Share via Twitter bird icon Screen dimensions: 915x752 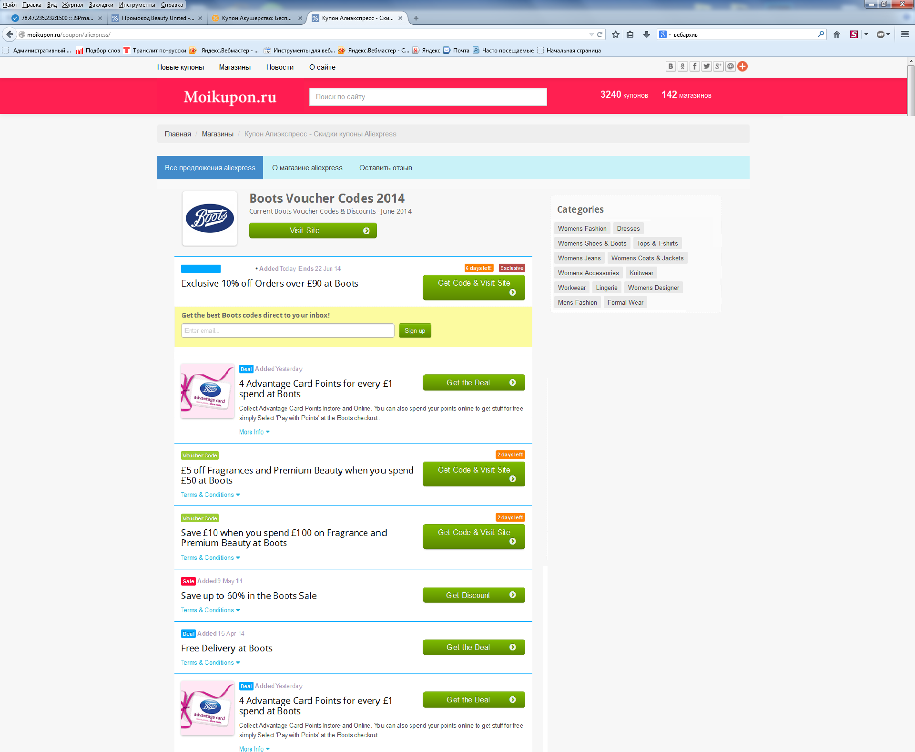[x=706, y=66]
